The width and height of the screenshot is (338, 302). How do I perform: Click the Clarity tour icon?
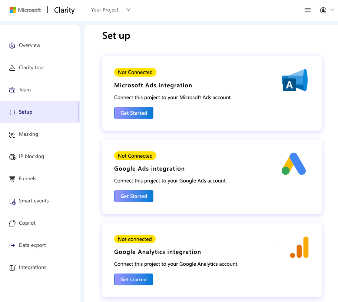pos(12,68)
